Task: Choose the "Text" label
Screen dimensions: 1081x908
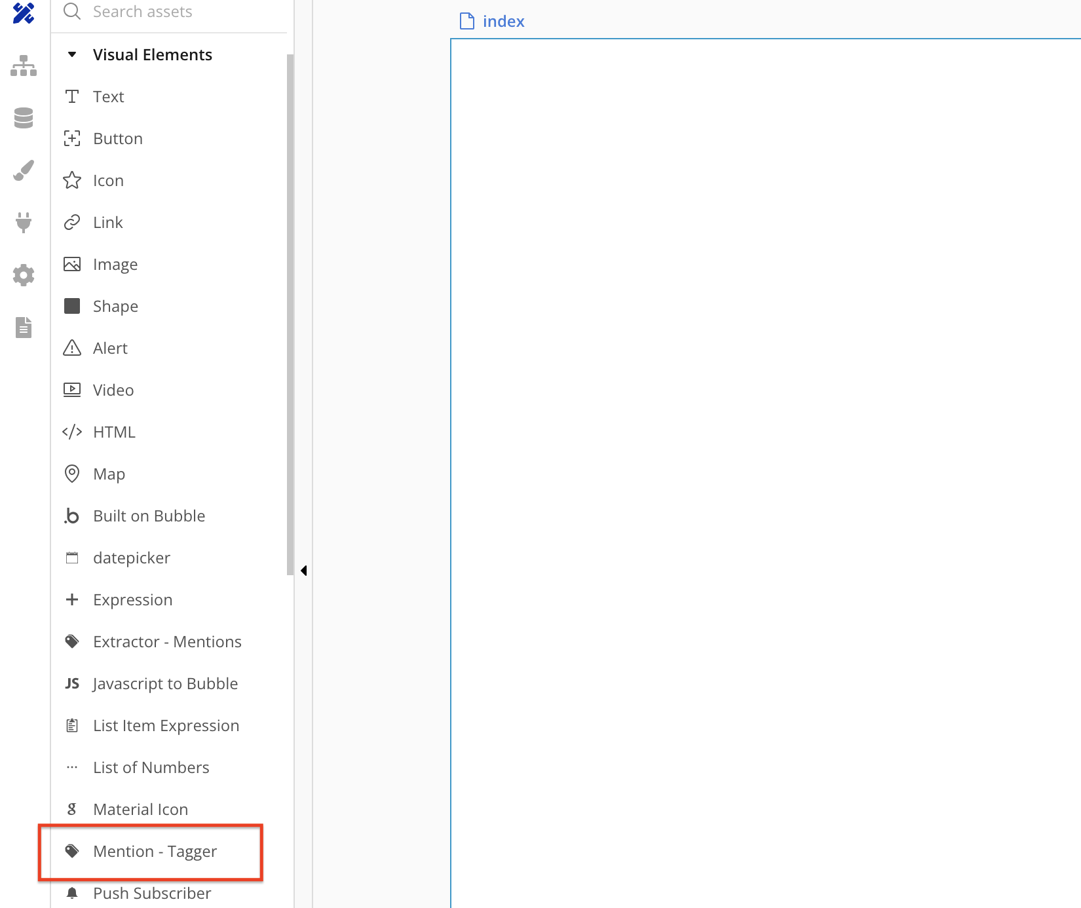Action: [109, 96]
